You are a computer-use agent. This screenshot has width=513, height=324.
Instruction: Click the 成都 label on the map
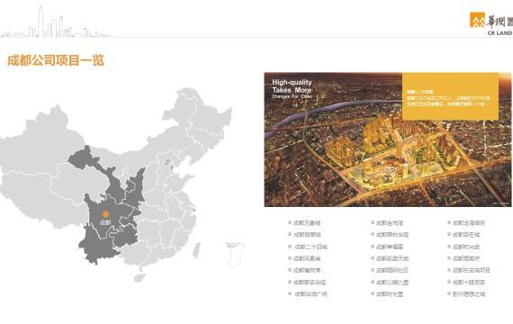pos(105,222)
